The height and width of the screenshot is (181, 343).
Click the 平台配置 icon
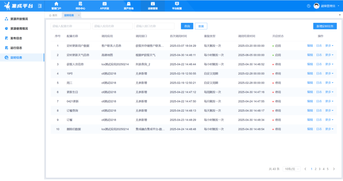(x=177, y=4)
